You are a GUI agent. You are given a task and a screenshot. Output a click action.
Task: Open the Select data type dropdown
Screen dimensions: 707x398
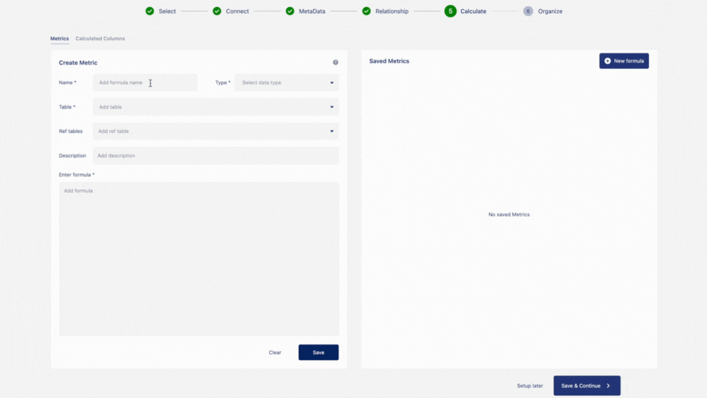click(287, 83)
